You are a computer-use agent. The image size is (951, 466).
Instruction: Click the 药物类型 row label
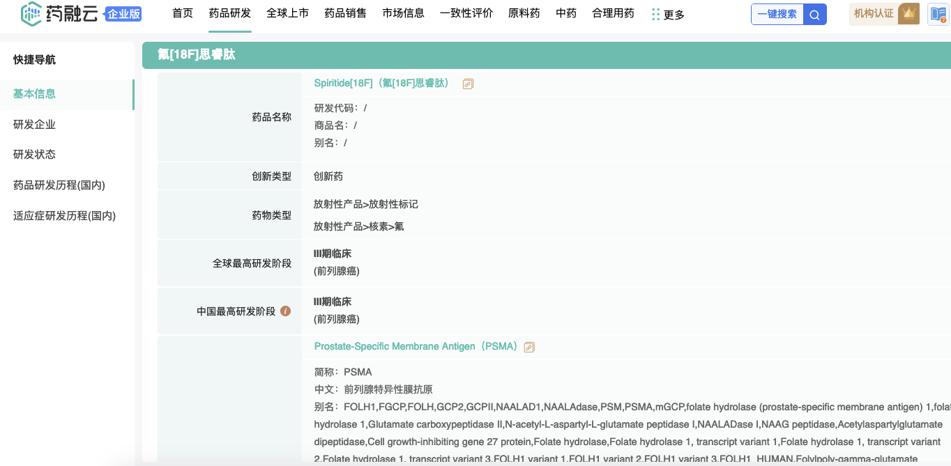click(x=272, y=215)
